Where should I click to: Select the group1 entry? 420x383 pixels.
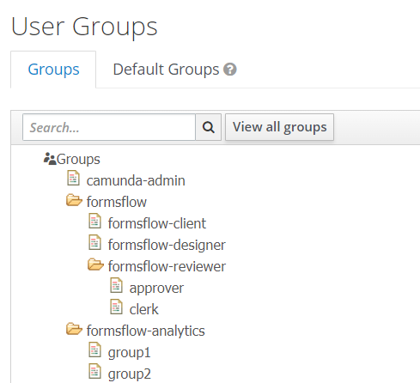tap(129, 352)
